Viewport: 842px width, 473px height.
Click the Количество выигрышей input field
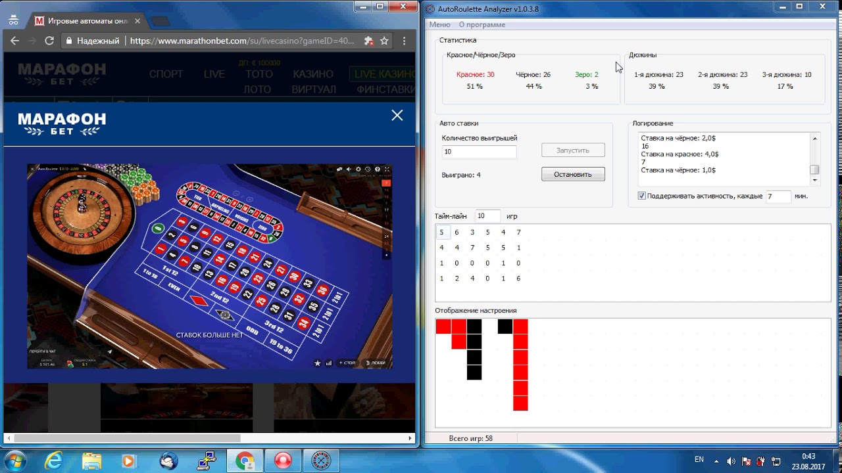click(479, 152)
